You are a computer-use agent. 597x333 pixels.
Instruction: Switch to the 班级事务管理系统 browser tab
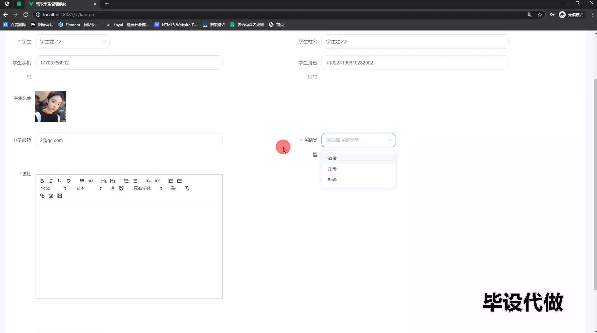62,4
